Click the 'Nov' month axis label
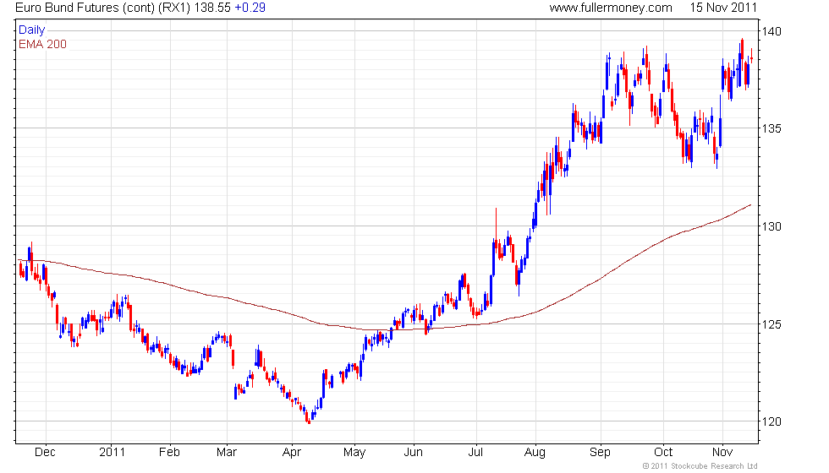Image resolution: width=829 pixels, height=473 pixels. pyautogui.click(x=722, y=453)
